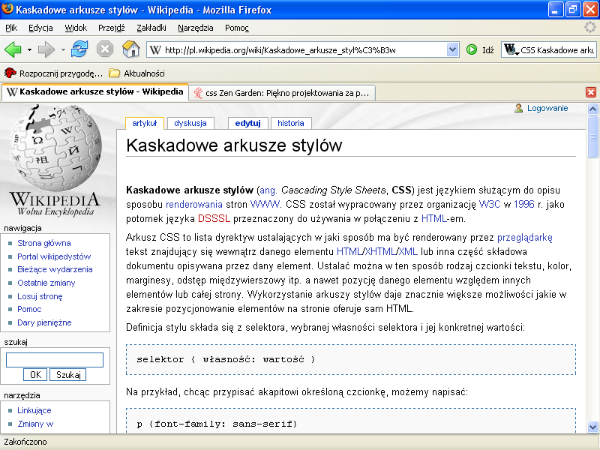The image size is (600, 450).
Task: Open the artykuł page tab
Action: coord(145,123)
